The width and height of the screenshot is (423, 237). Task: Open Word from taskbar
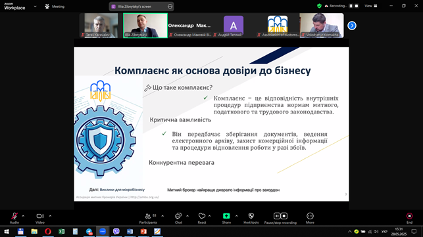click(x=130, y=231)
